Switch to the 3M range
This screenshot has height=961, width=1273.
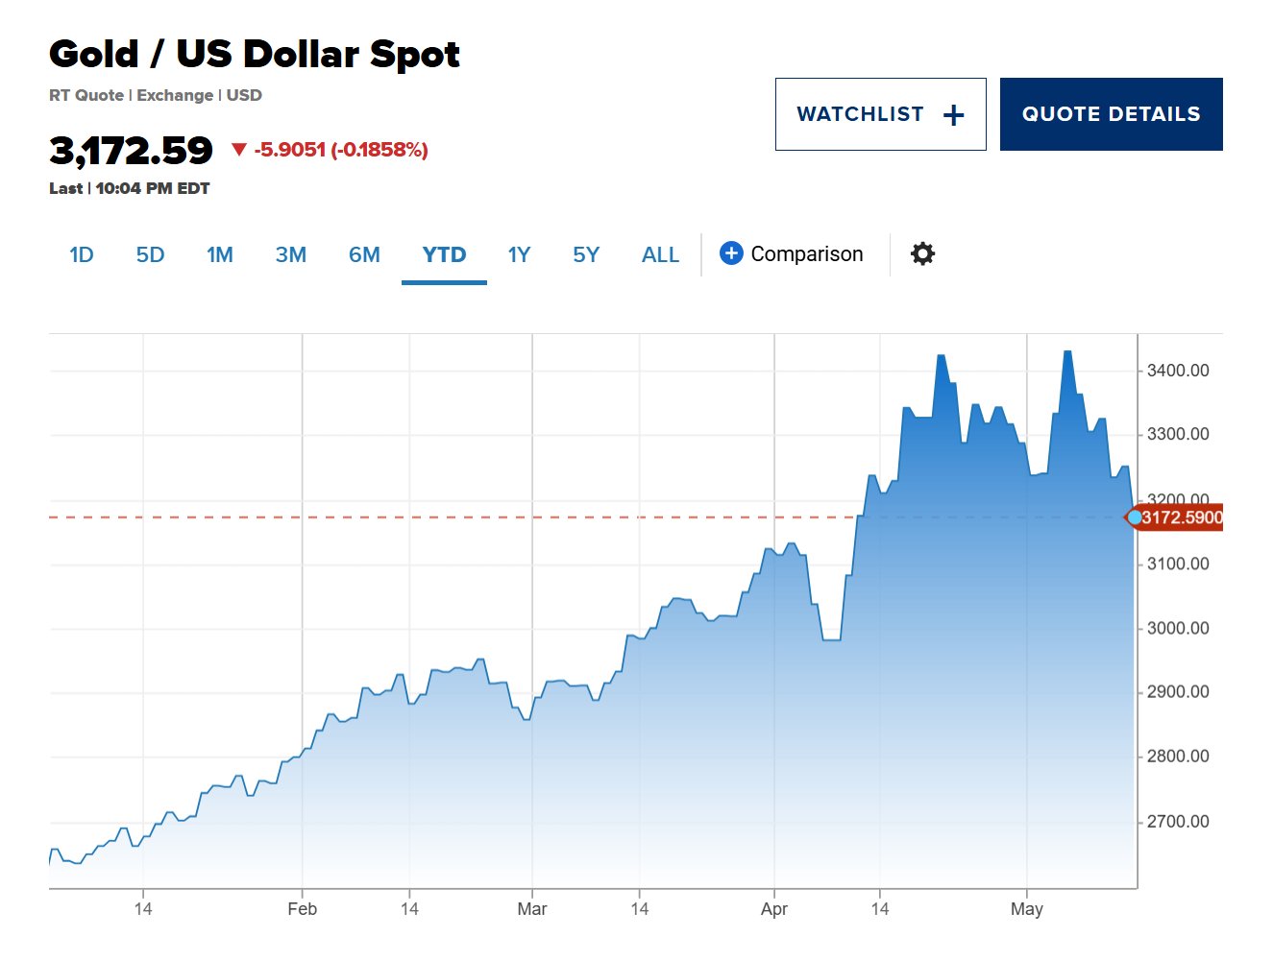coord(291,255)
